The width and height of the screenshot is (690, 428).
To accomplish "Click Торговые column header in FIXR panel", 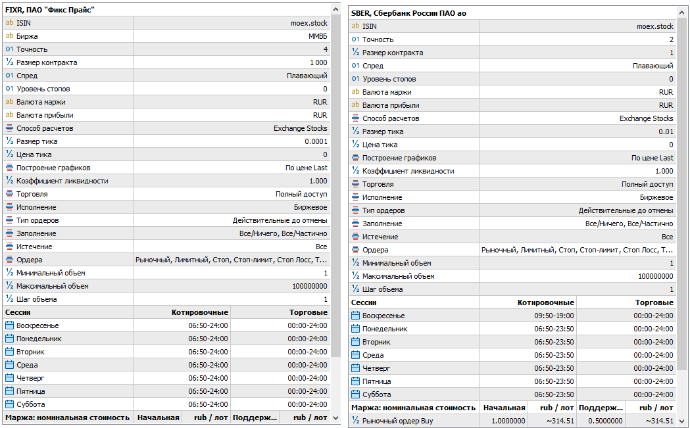I will click(x=308, y=312).
